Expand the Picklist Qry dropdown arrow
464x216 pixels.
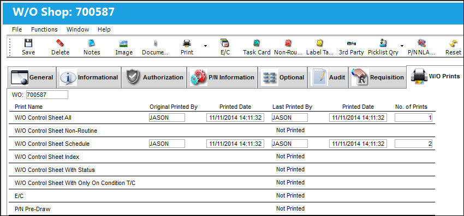point(402,46)
